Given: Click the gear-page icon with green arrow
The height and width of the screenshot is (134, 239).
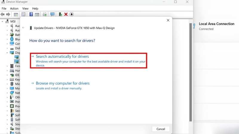Looking at the screenshot, I should [x=45, y=14].
